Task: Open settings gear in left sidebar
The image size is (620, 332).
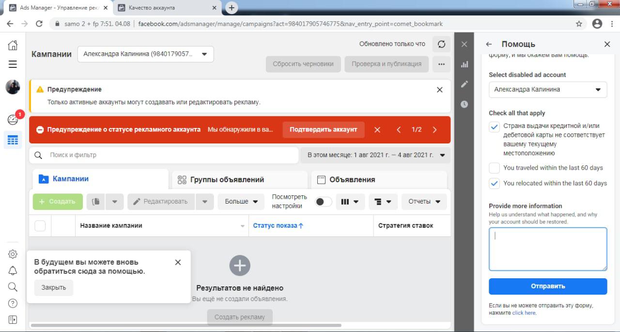Action: click(13, 254)
